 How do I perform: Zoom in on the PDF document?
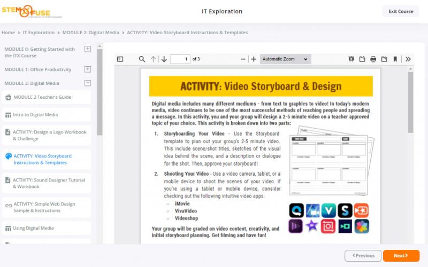[254, 59]
